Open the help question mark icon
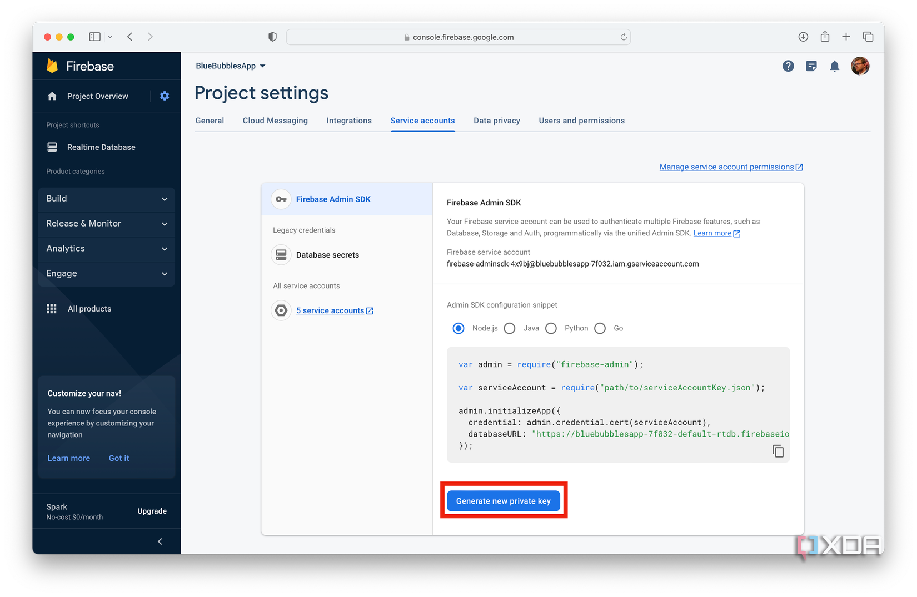 click(788, 66)
